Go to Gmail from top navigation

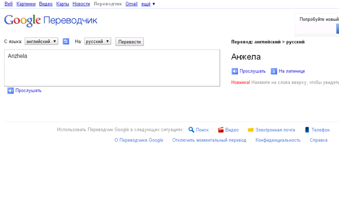131,4
